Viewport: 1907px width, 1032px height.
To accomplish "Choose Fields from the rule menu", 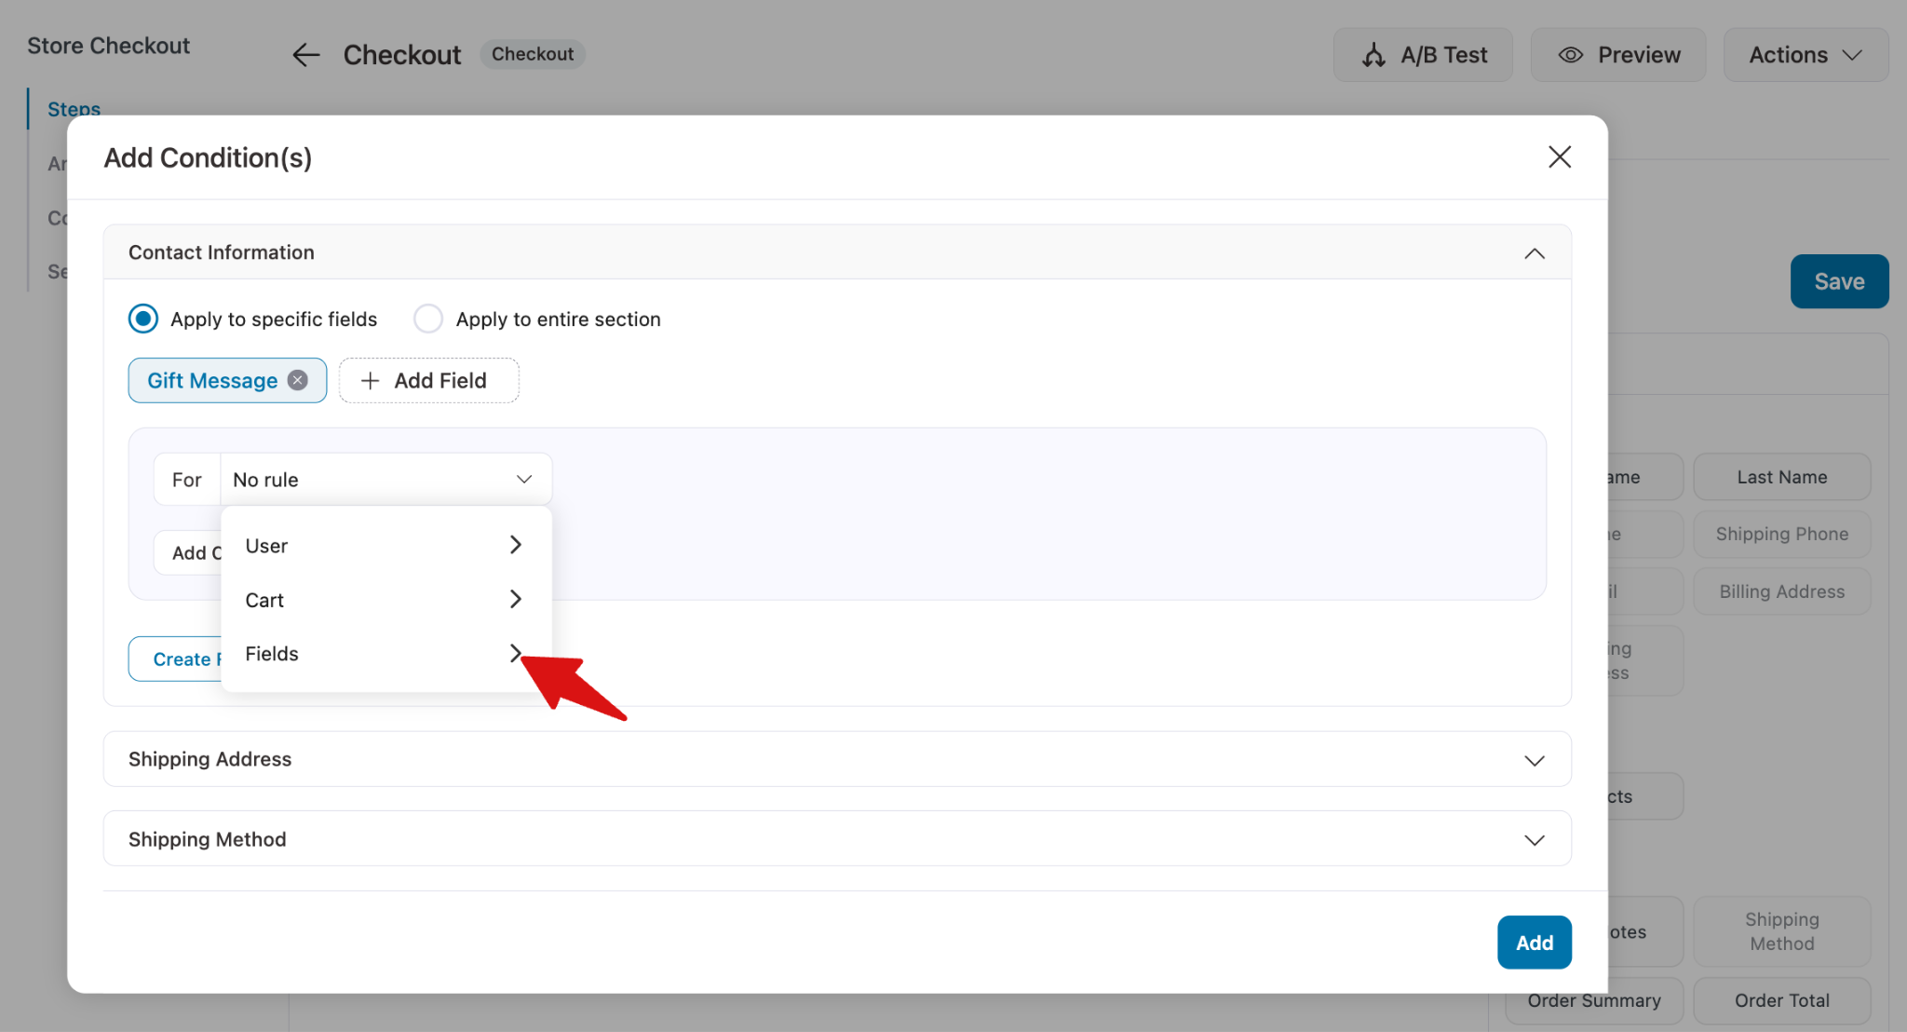I will coord(385,654).
